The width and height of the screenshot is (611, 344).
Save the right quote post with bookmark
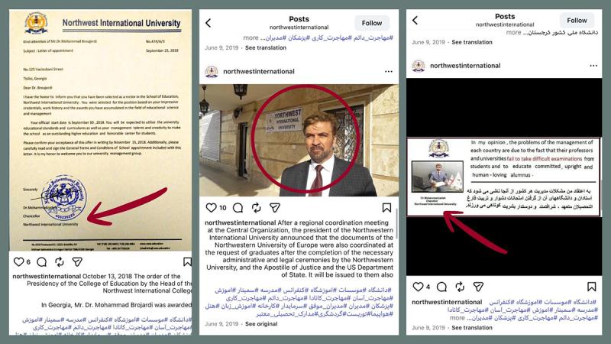591,287
